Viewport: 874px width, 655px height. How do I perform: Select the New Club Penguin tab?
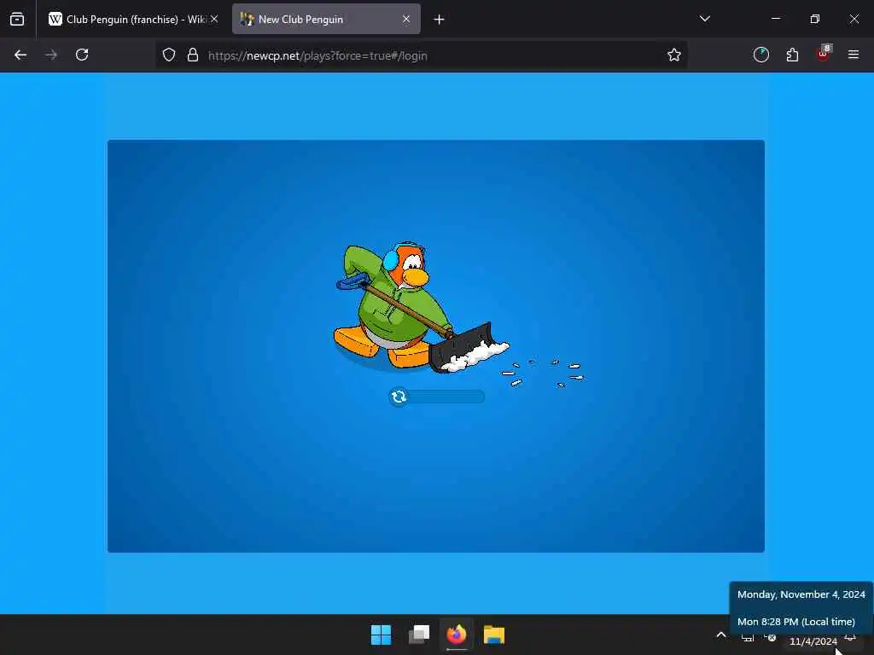326,19
